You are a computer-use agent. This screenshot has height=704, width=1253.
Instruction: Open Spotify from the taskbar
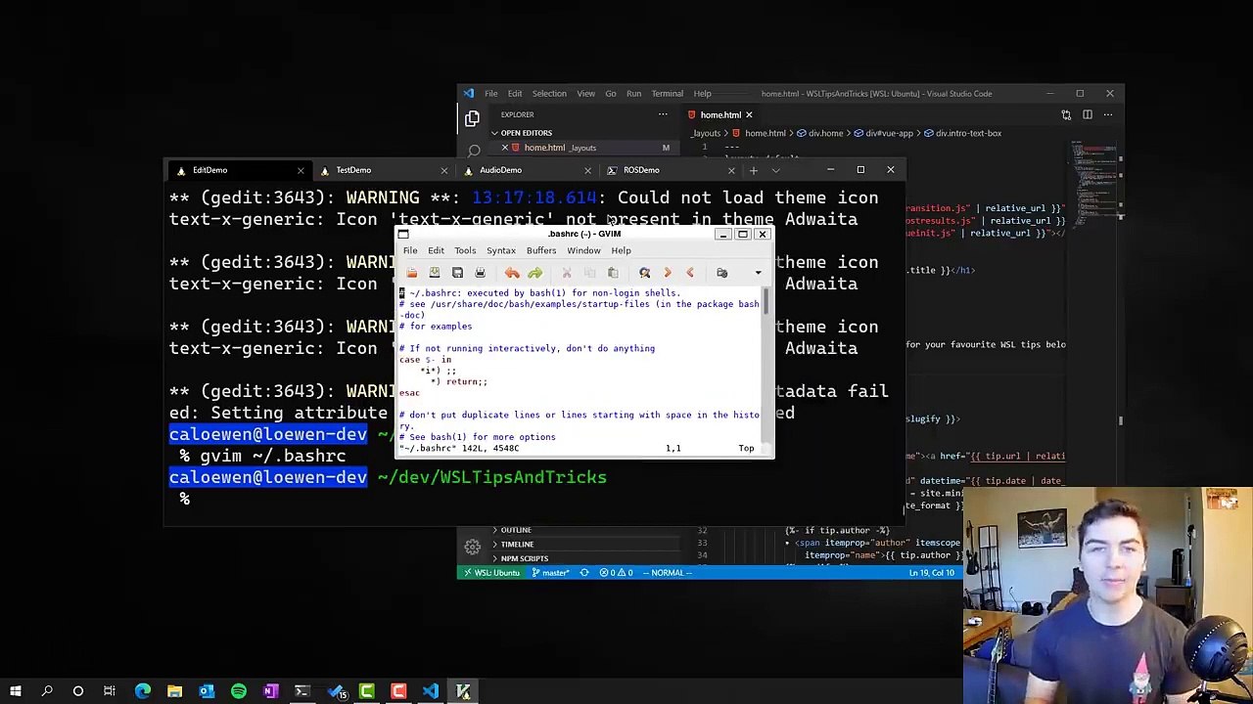click(x=238, y=692)
